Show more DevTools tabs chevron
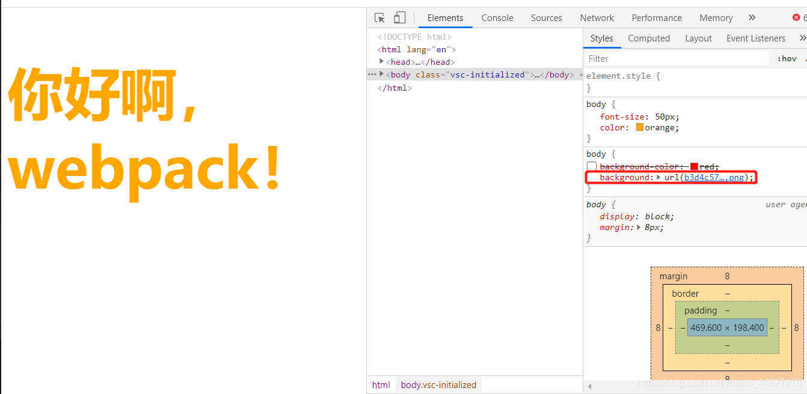Screen dimensions: 807x394 click(x=752, y=17)
